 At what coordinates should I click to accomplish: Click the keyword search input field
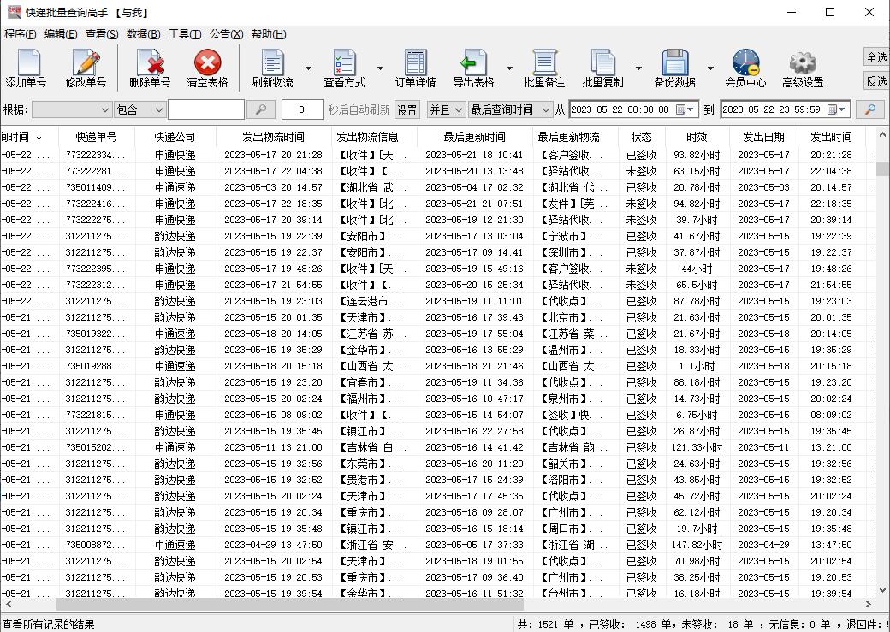coord(206,109)
